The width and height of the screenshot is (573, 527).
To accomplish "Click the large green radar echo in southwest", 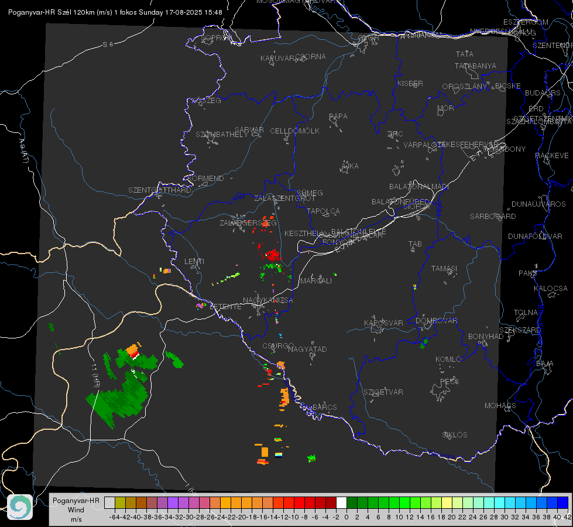I will click(x=121, y=399).
